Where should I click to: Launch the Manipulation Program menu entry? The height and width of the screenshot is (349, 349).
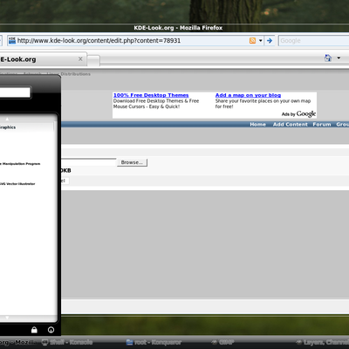(x=20, y=164)
